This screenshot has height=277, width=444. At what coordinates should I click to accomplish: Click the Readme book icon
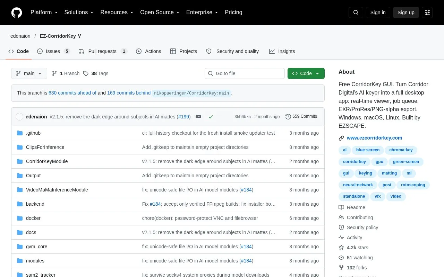pyautogui.click(x=341, y=207)
